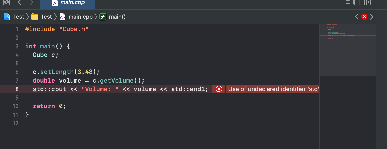Click the C++ icon on the main.cpp tab
This screenshot has width=387, height=149.
coord(55,3)
